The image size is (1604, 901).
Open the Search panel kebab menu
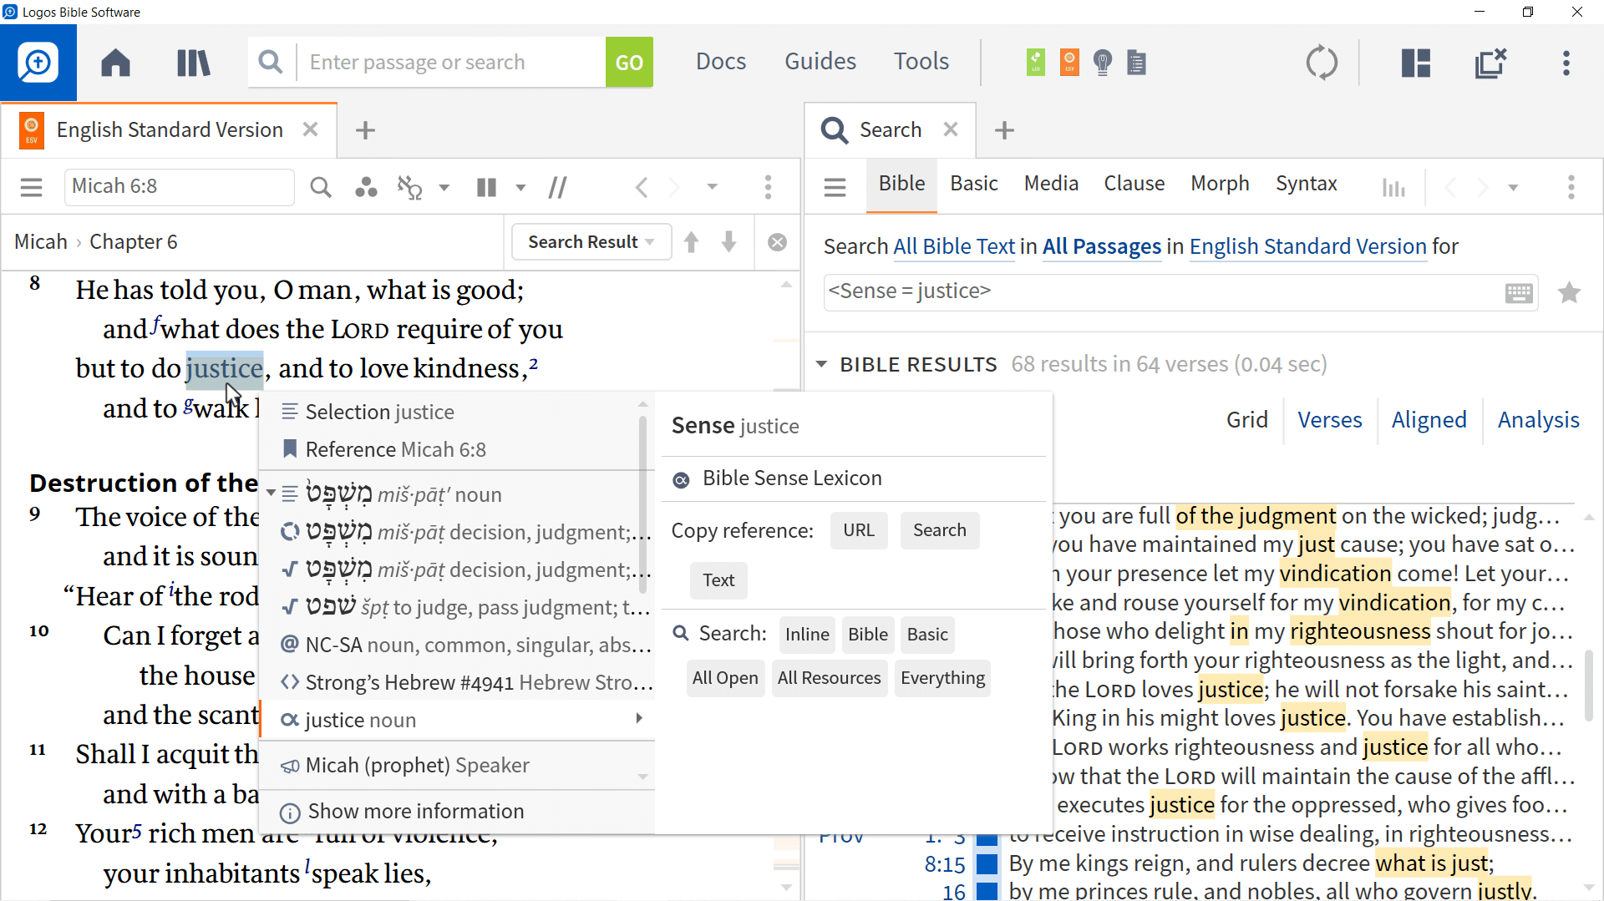(1571, 186)
